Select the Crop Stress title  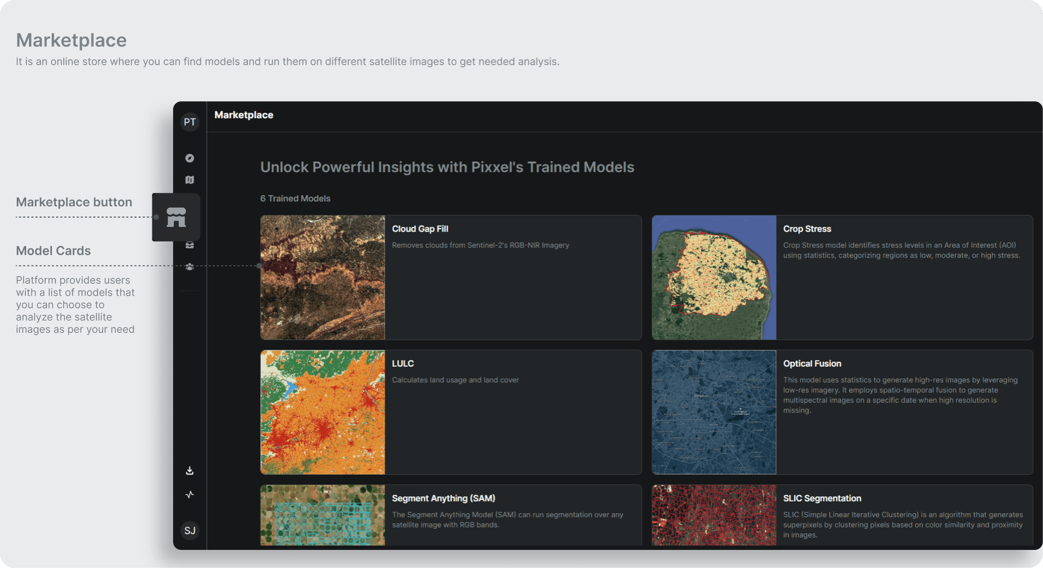[x=807, y=229]
